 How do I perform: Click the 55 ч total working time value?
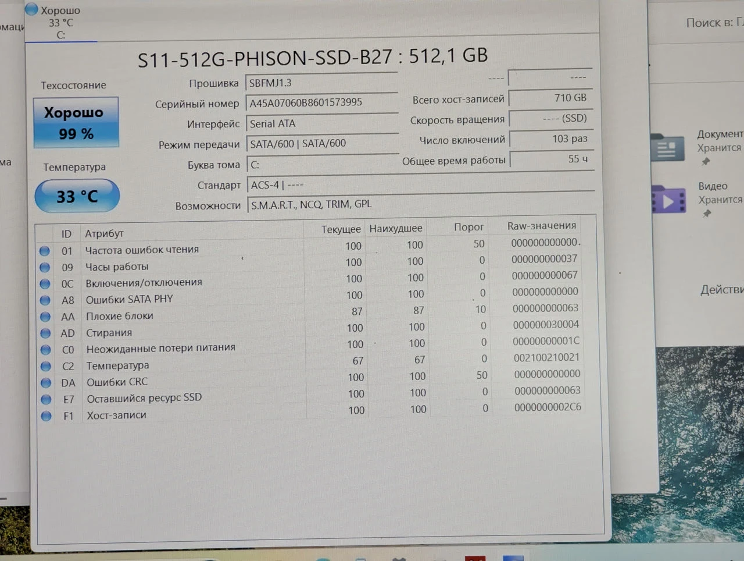pyautogui.click(x=552, y=159)
